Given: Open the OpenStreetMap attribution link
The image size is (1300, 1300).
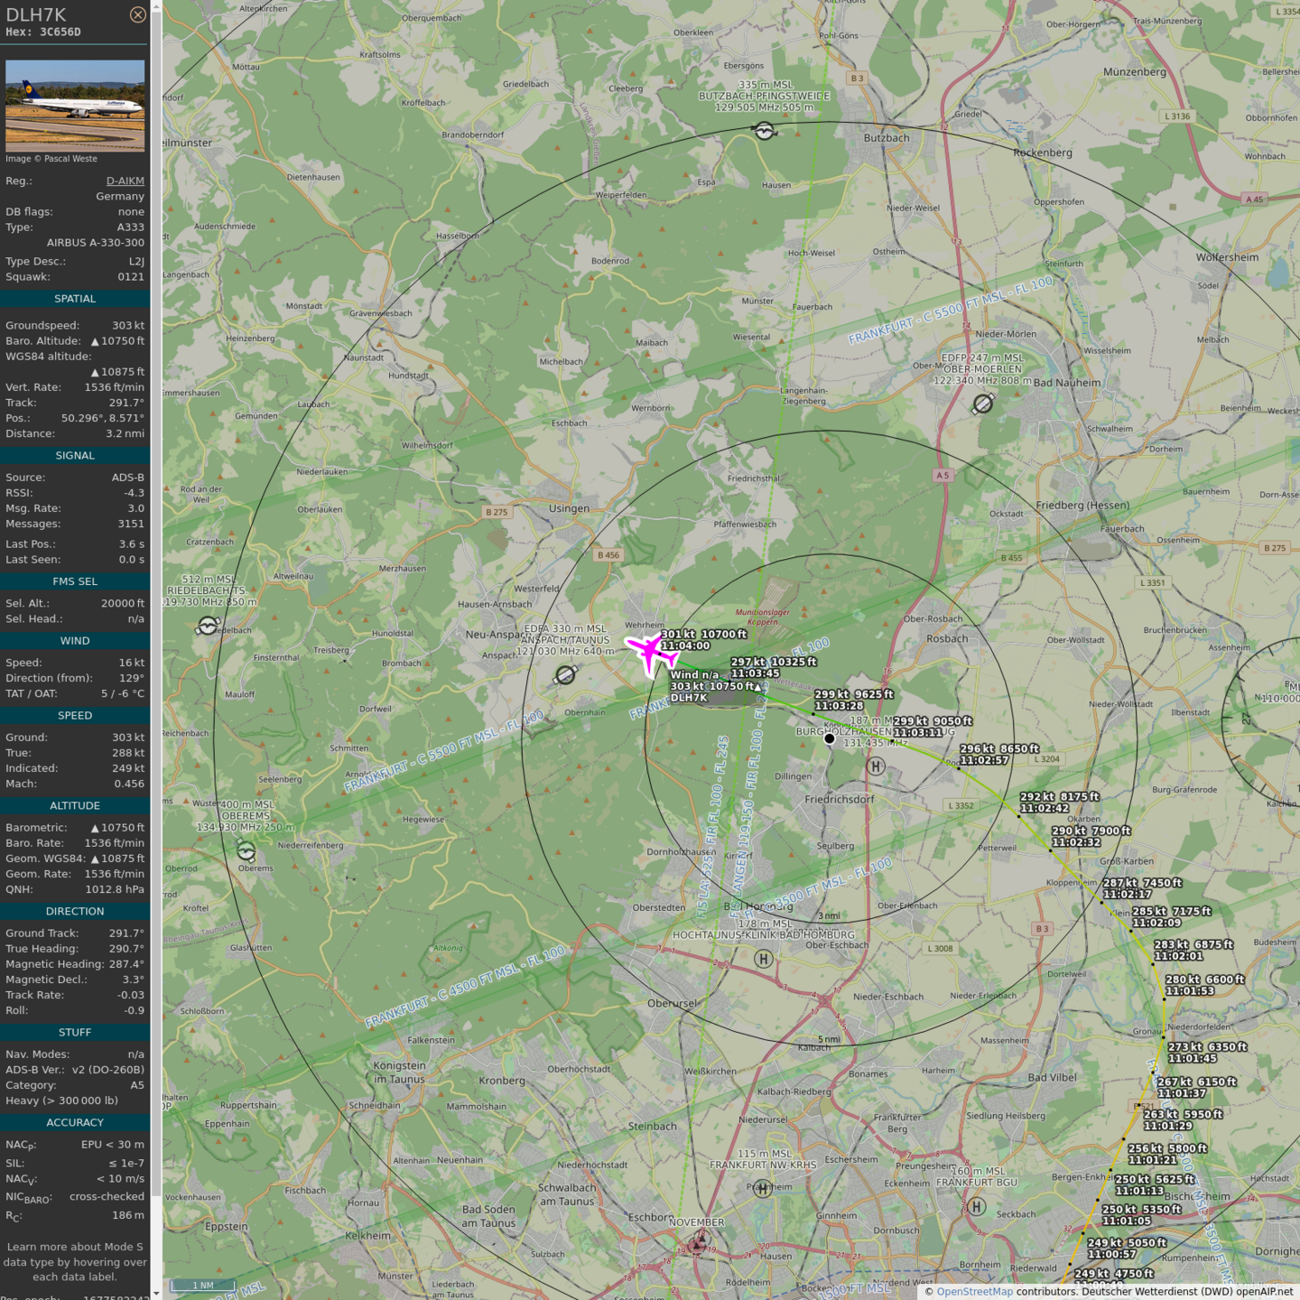Looking at the screenshot, I should (x=974, y=1291).
